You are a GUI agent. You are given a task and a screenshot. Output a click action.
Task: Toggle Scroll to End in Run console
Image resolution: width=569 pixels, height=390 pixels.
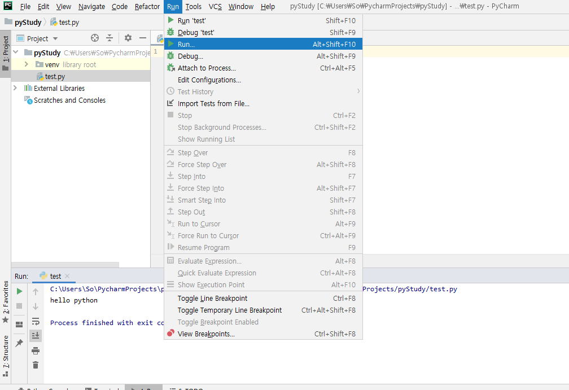click(36, 336)
